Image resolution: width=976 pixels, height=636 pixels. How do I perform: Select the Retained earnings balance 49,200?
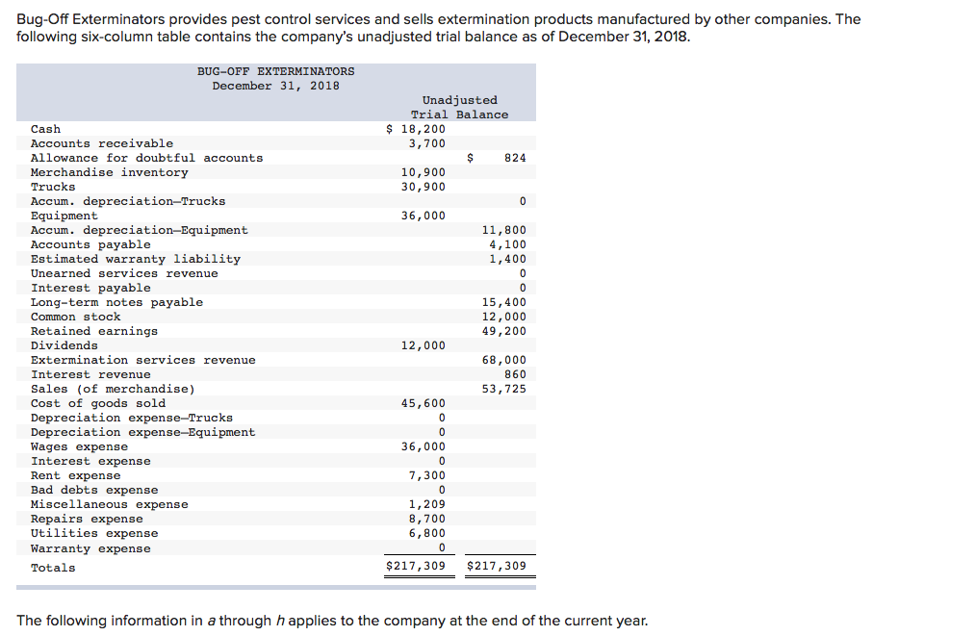pos(508,331)
